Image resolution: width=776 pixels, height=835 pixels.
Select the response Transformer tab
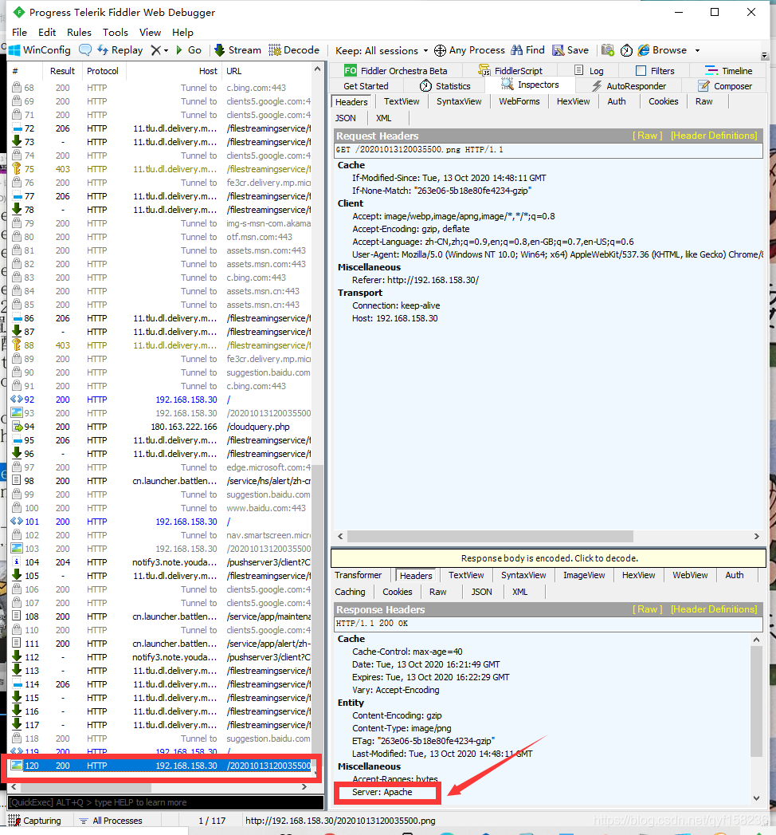tap(358, 575)
